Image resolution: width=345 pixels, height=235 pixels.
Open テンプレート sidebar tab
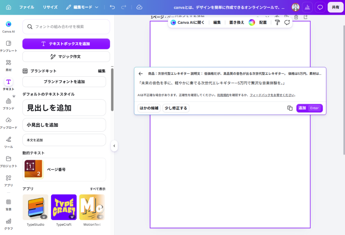pos(8,46)
